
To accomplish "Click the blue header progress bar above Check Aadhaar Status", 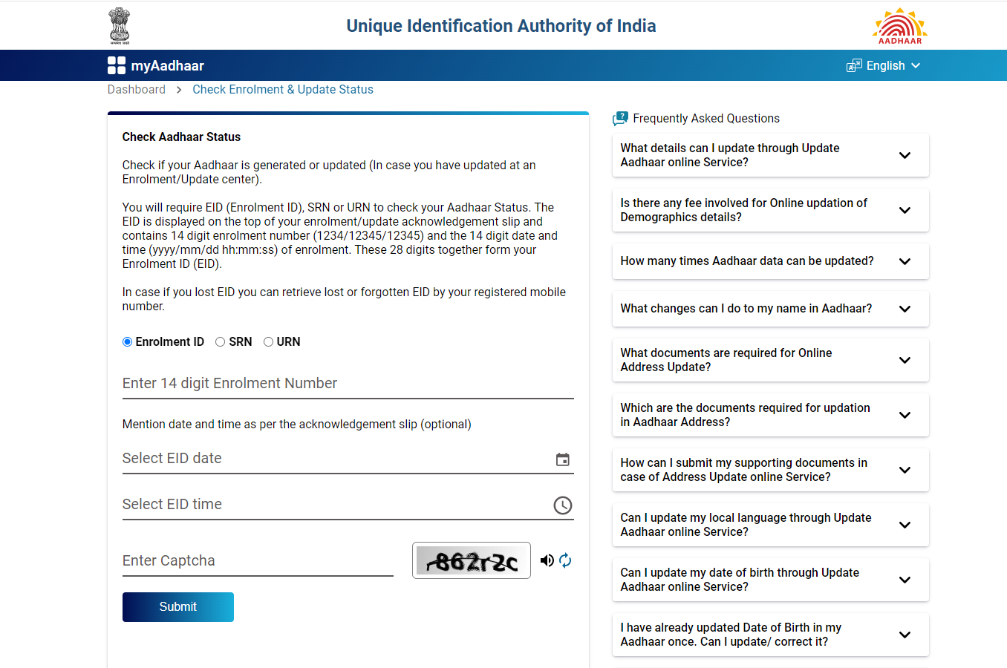I will [x=348, y=113].
